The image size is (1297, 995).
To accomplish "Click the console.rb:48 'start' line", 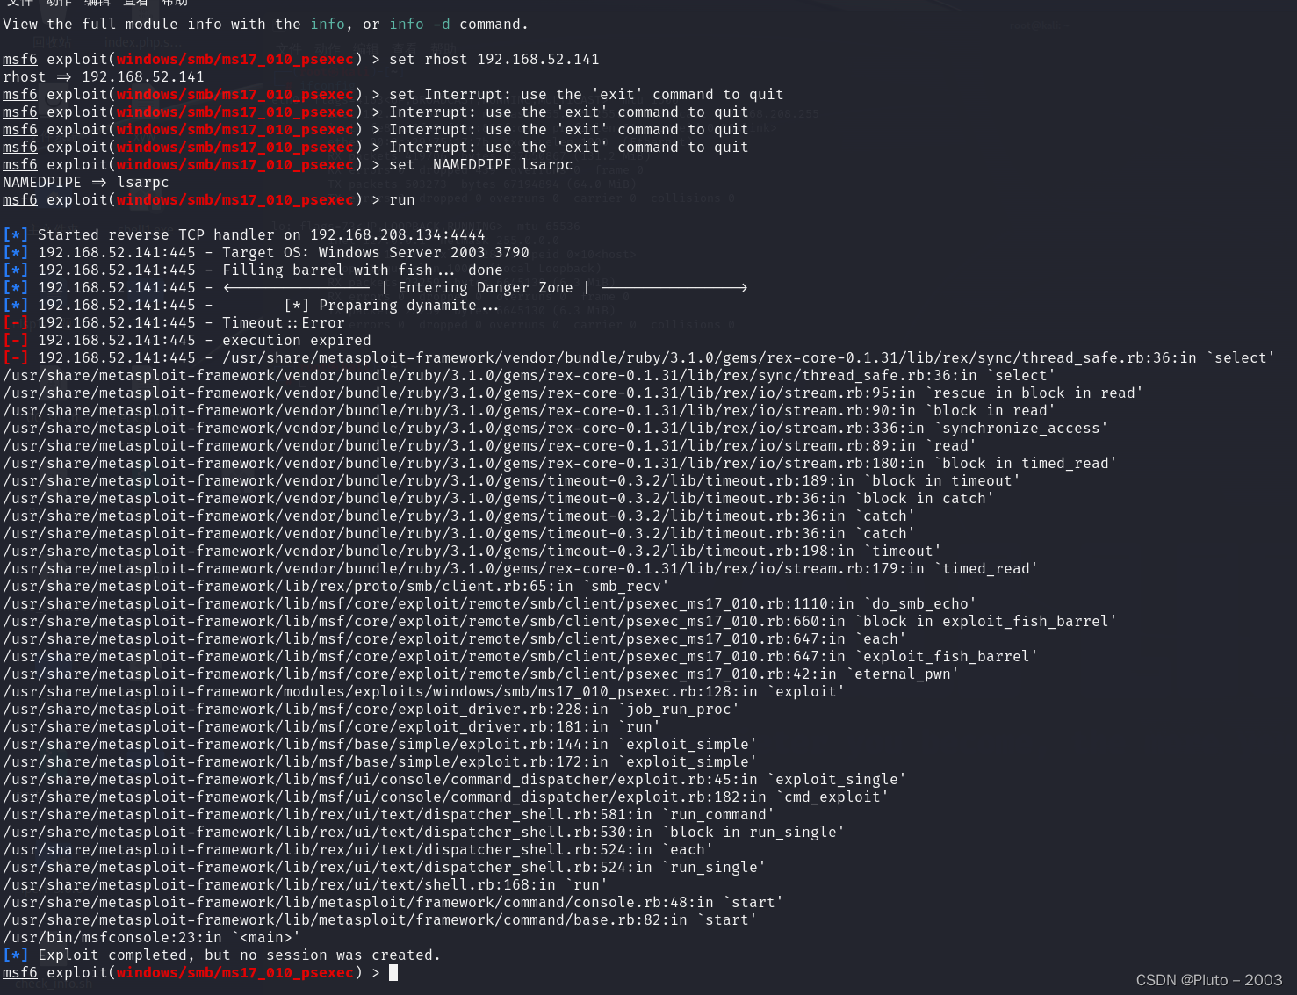I will pos(393,902).
